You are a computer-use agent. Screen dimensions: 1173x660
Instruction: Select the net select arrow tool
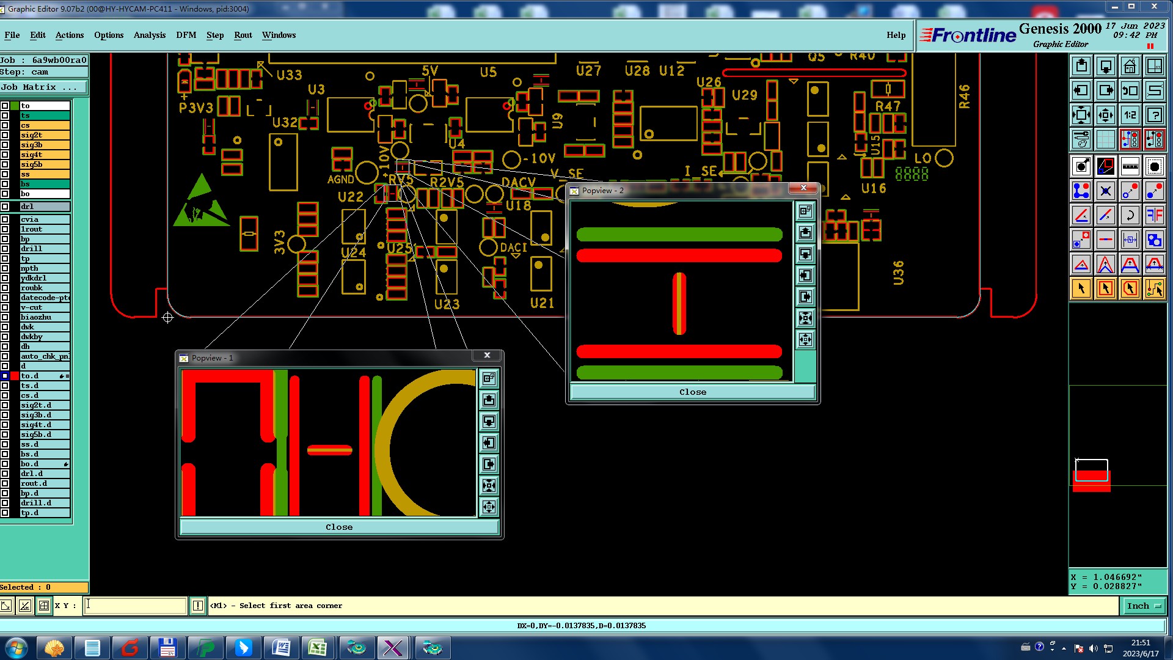tap(1154, 288)
